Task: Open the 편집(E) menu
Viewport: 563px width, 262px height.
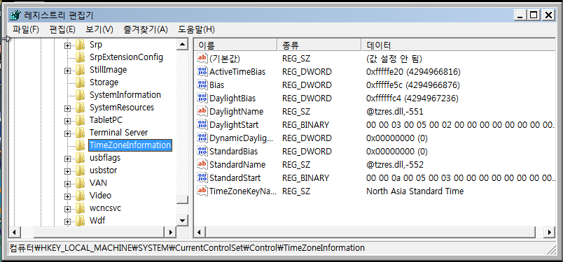Action: [x=62, y=29]
